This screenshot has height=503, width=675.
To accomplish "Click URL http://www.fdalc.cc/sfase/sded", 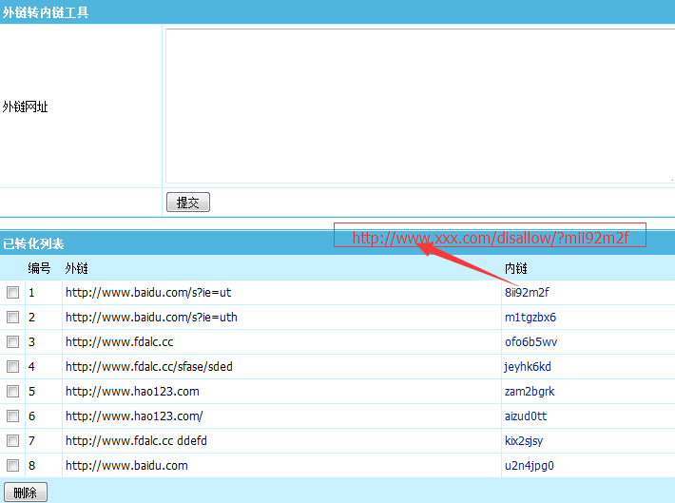I will click(149, 366).
